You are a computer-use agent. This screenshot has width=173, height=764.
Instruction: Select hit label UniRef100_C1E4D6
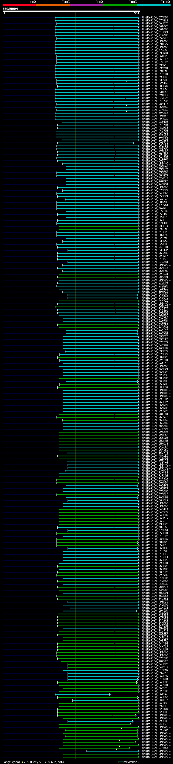pos(155,122)
